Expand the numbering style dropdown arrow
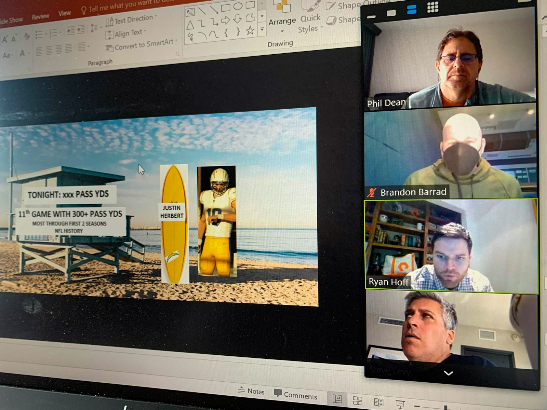Image resolution: width=547 pixels, height=410 pixels. coord(60,33)
